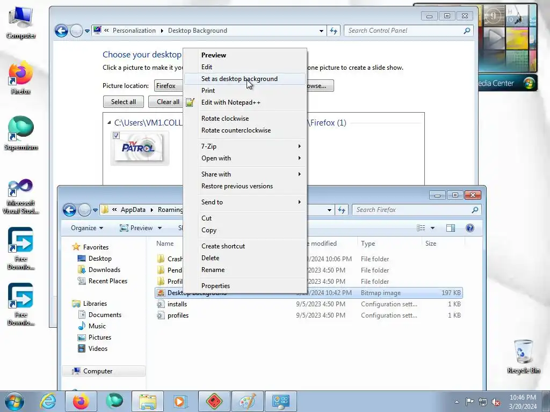
Task: Select Downloads in the Favorites list
Action: (104, 270)
